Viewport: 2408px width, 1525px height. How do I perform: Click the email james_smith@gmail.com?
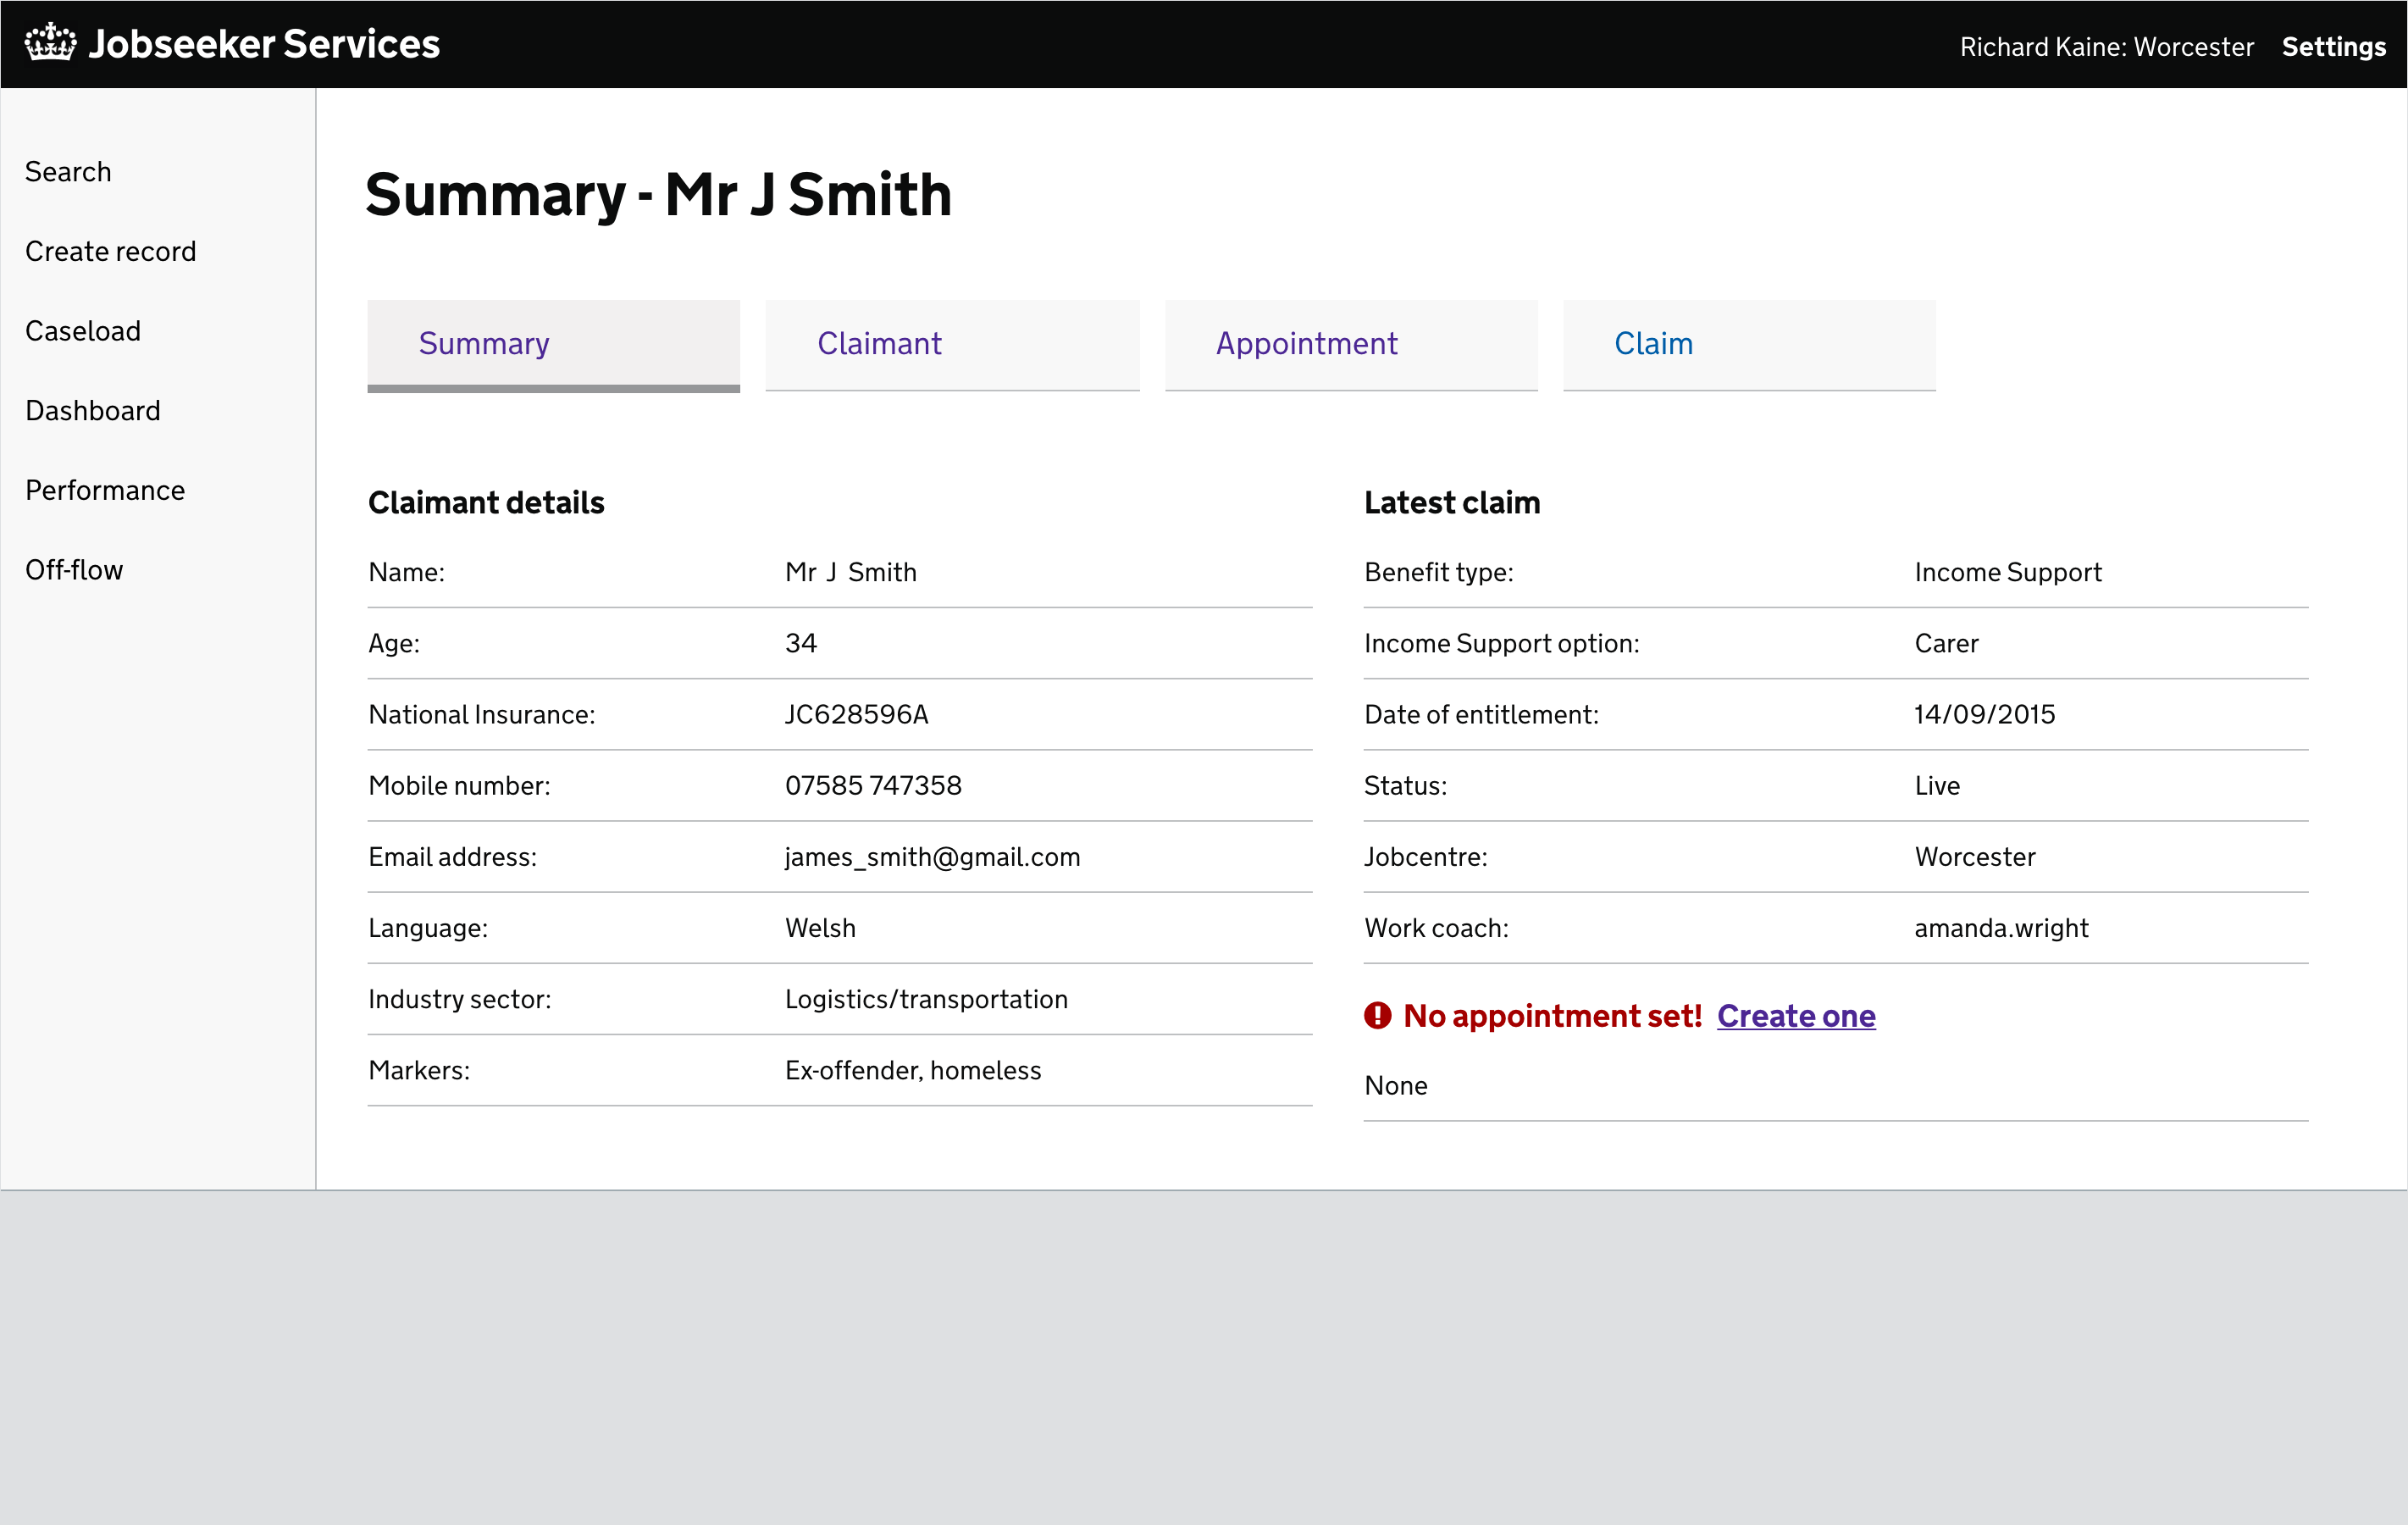click(932, 857)
